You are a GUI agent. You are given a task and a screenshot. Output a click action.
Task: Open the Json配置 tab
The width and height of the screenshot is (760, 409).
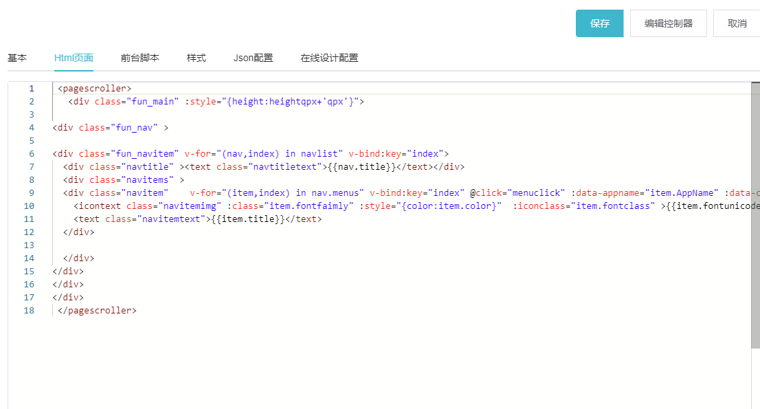(x=253, y=58)
